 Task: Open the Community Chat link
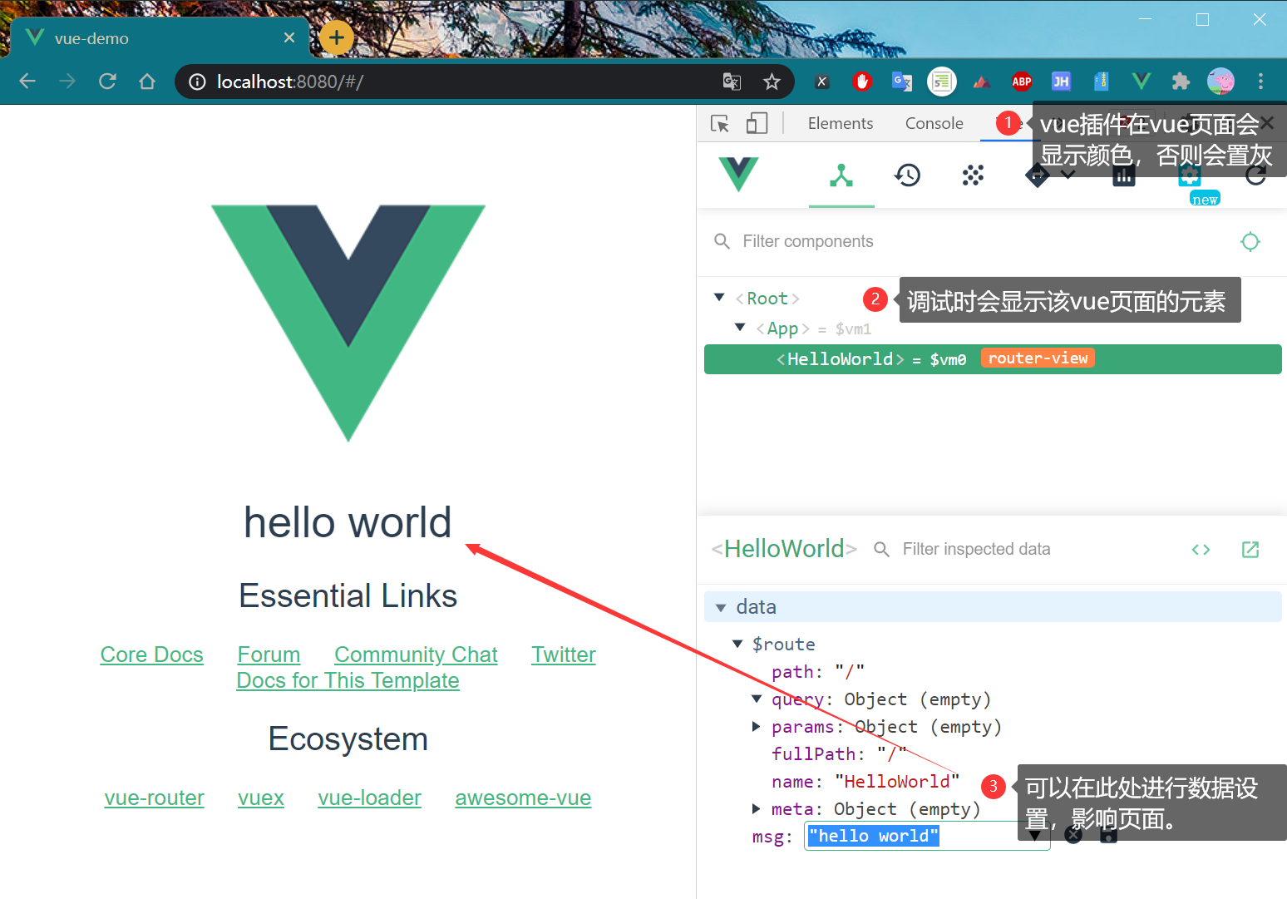416,654
